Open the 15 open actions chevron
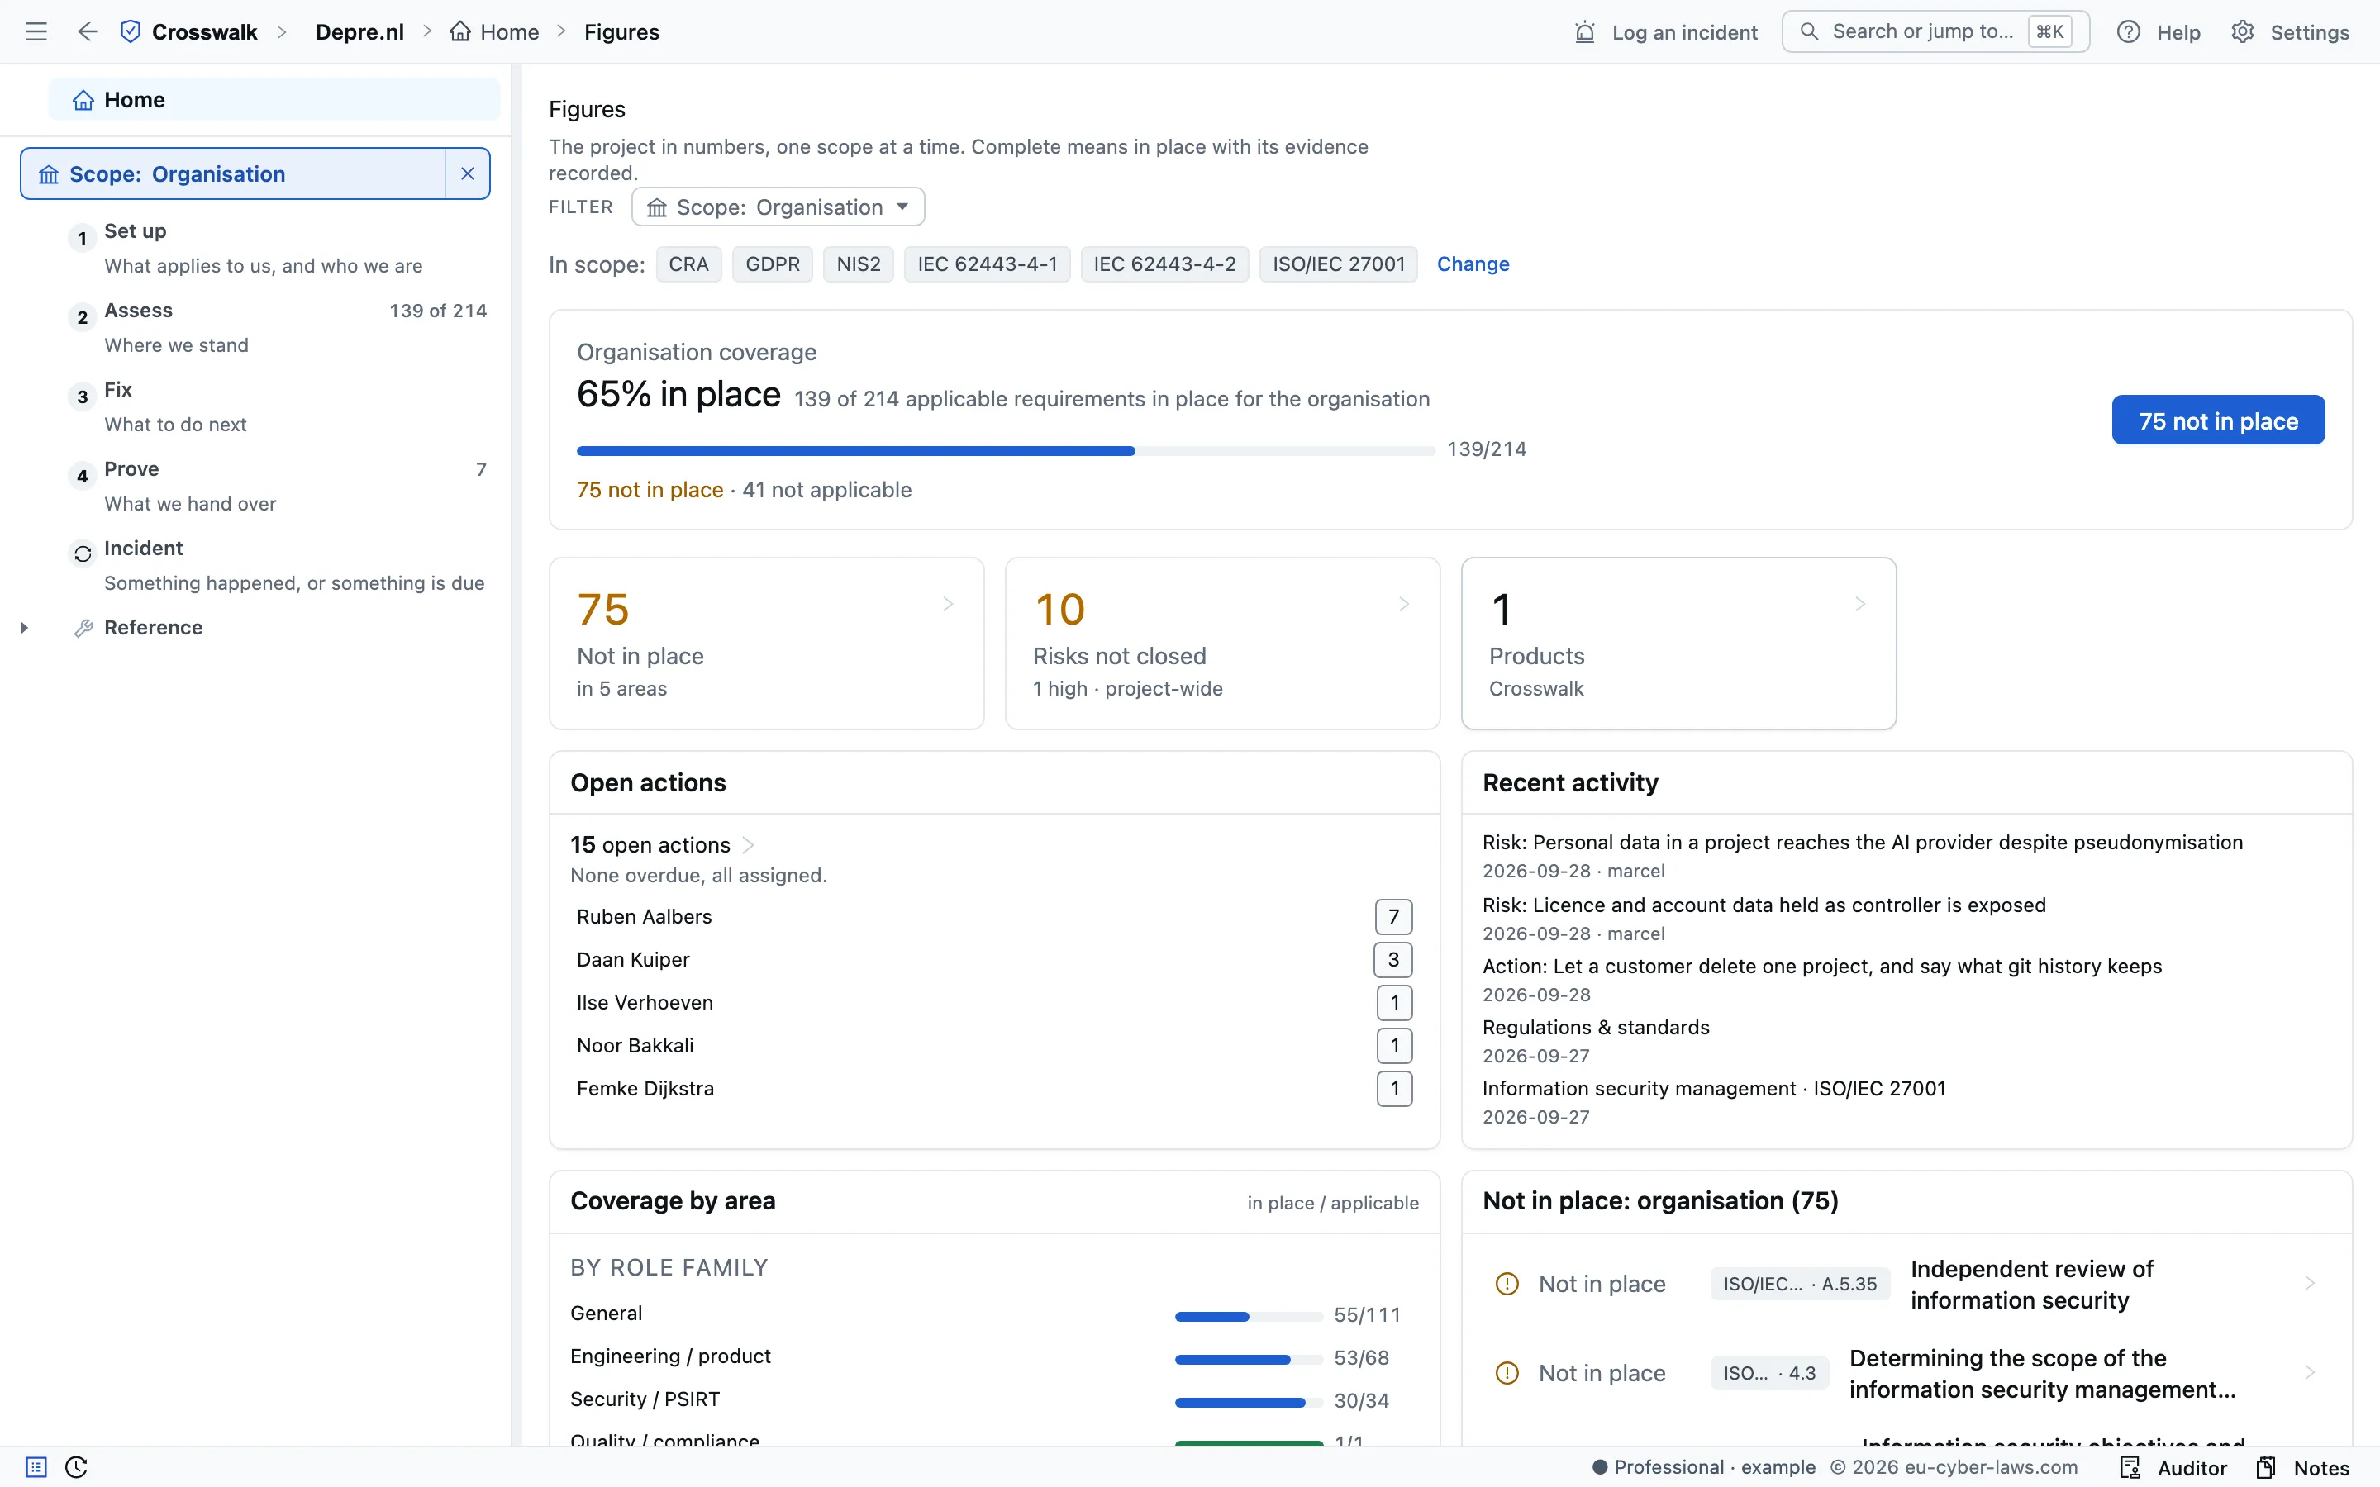Screen dimensions: 2380x1487 (749, 845)
